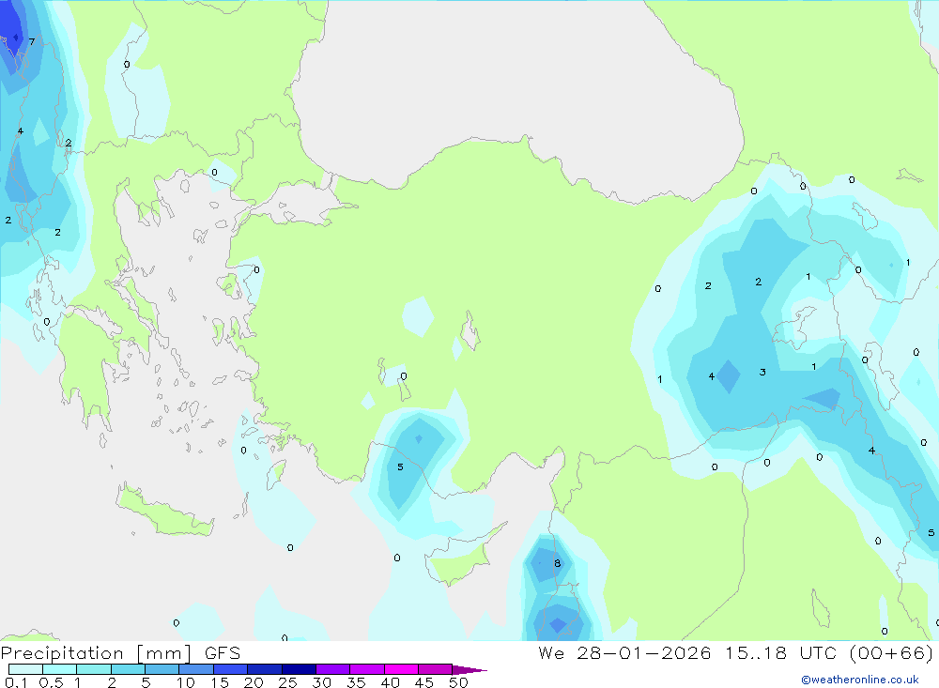939x688 pixels.
Task: Select the 1–2 mm legend color segment
Action: click(x=93, y=669)
